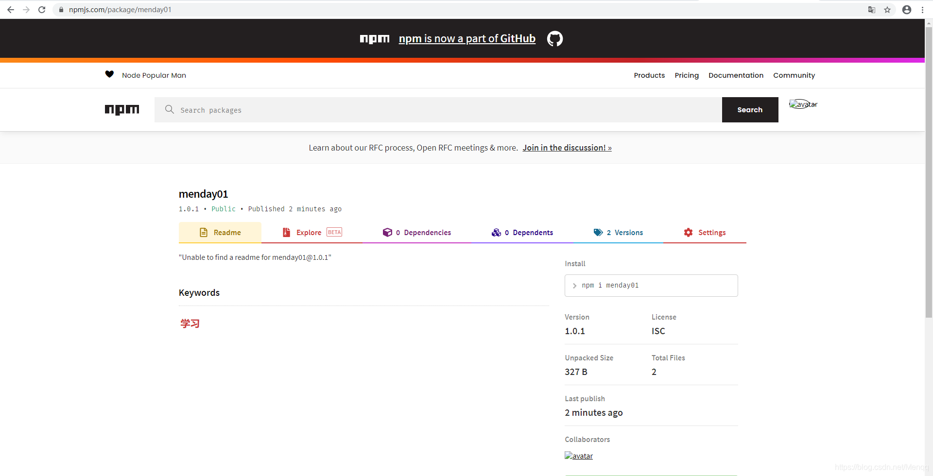933x476 pixels.
Task: Click the Explore tab file icon
Action: (x=287, y=232)
